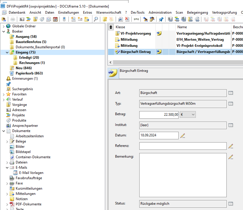Select E-Mail Vorlagen in the tree

pos(31,173)
